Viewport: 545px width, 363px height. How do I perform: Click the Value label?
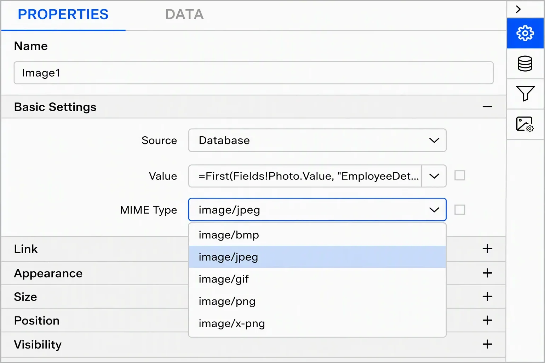point(163,176)
